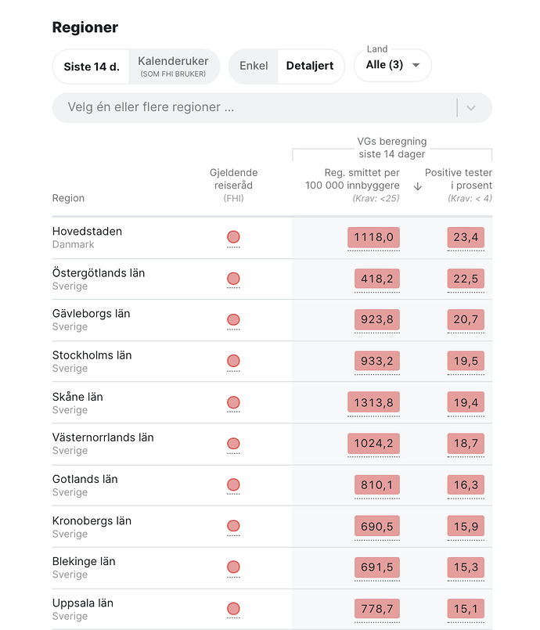
Task: Click Gotlands län travel advice status dot
Action: pos(233,485)
